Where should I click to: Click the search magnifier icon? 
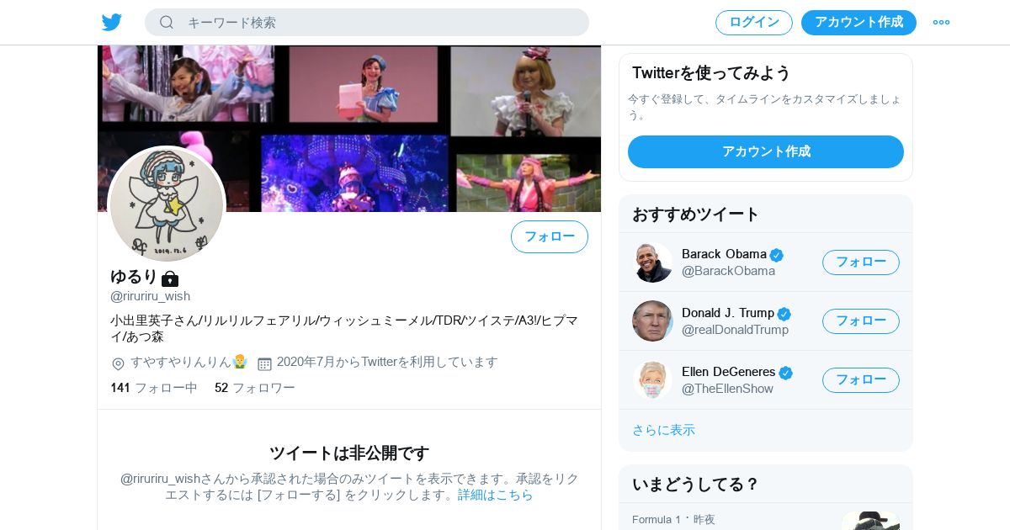pos(167,23)
